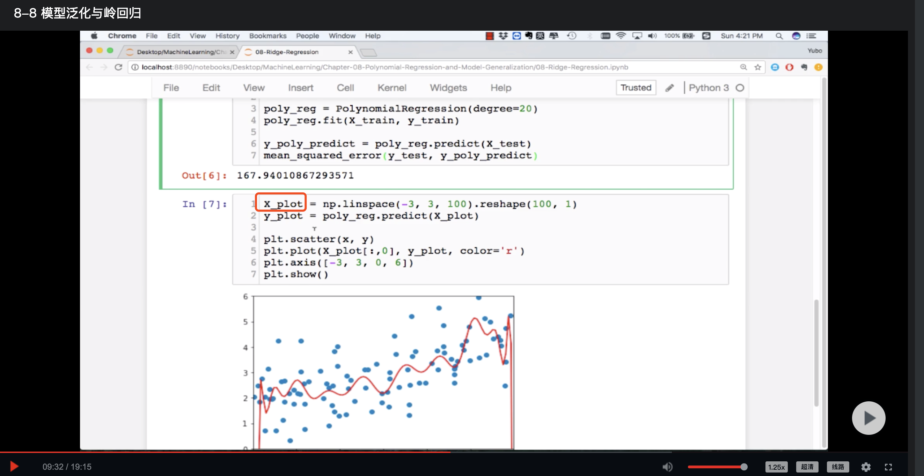Click the AirPlay display menu bar icon

(x=637, y=36)
